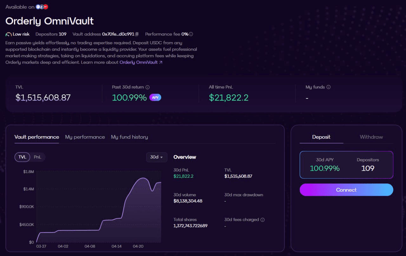Click the TVL value $1,515,608.87 in top stats
This screenshot has height=256, width=406.
(43, 98)
